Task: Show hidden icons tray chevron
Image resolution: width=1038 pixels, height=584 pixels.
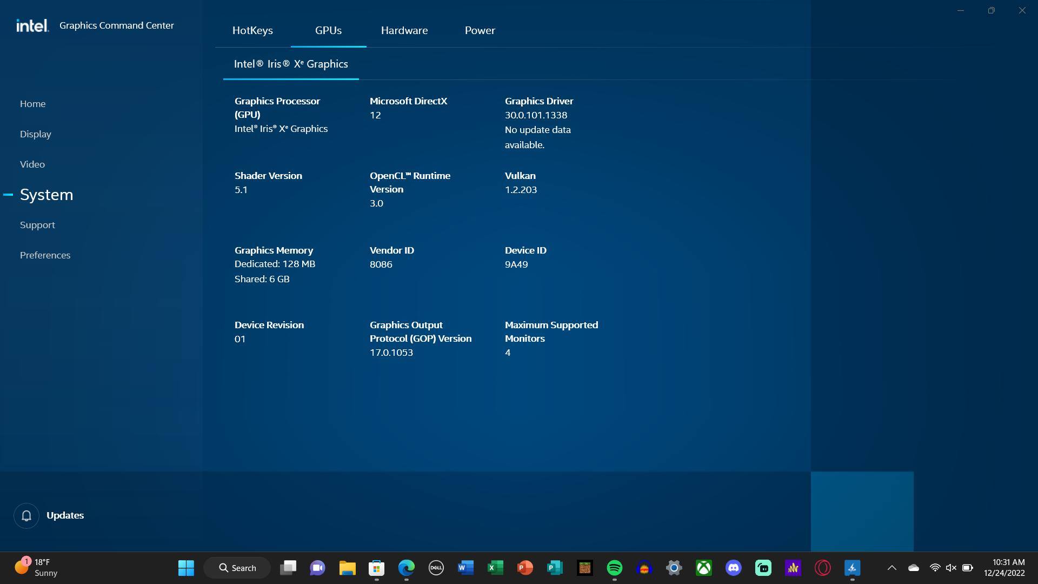Action: (891, 568)
